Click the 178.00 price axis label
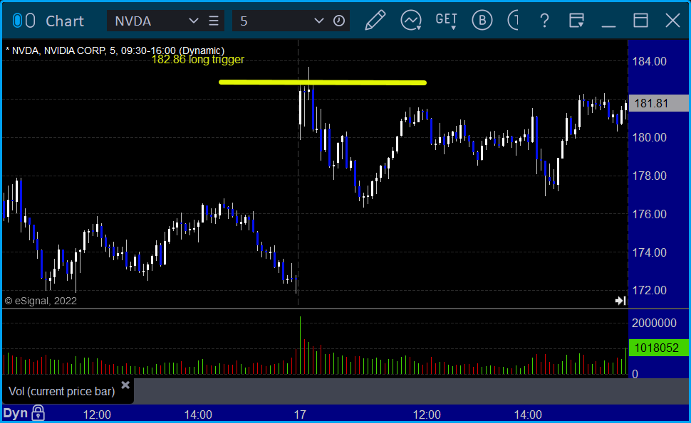The image size is (691, 423). coord(650,176)
